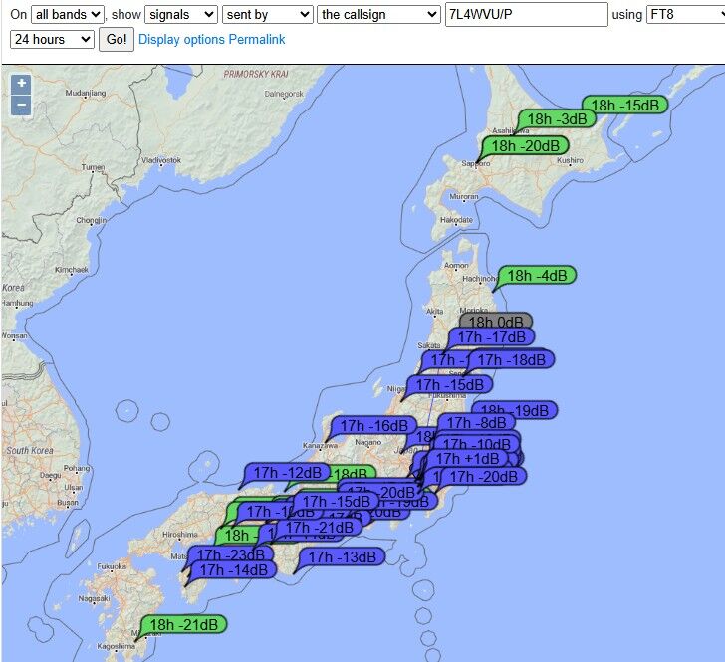
Task: Select the blue '17h -21dB' marker
Action: coord(319,527)
